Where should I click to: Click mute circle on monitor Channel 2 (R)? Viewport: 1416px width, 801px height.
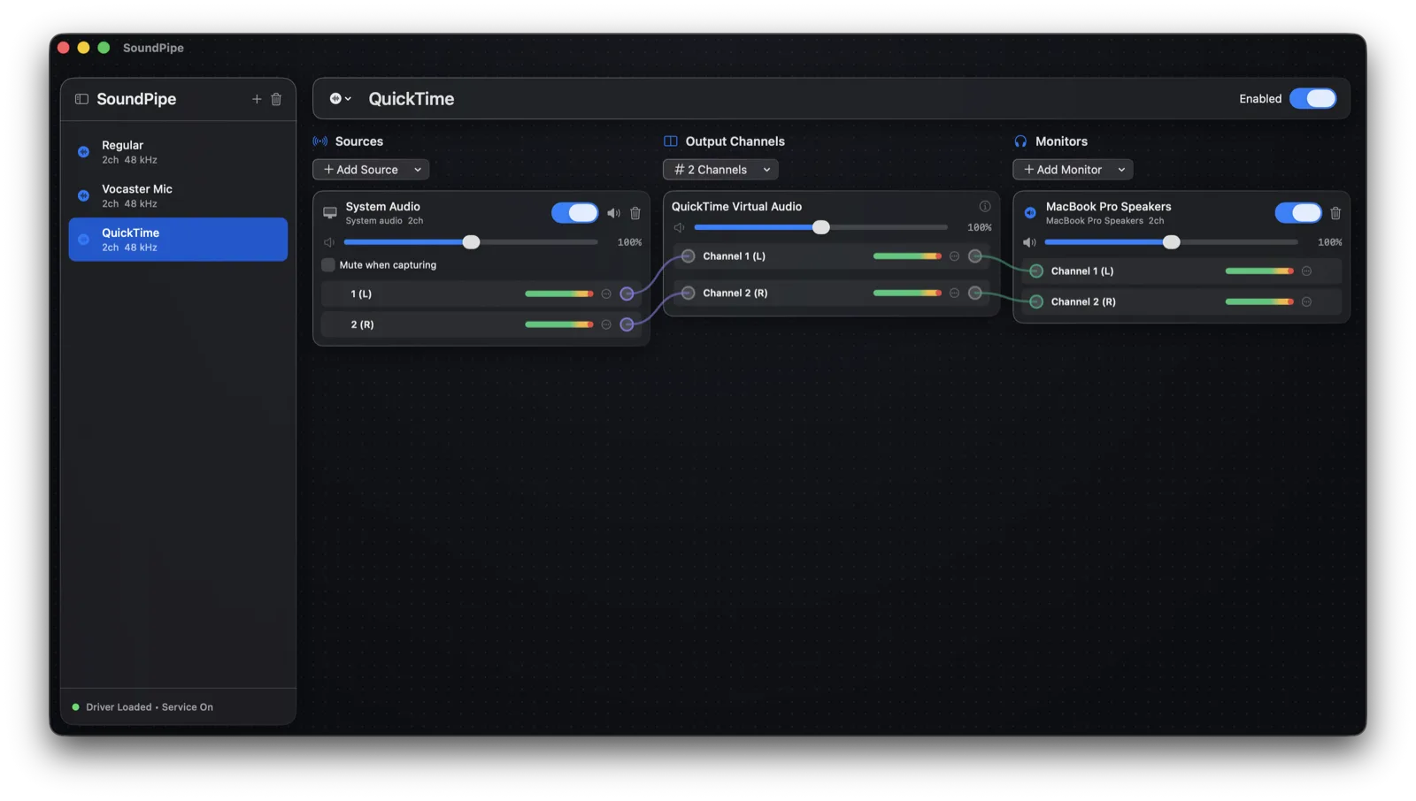tap(1306, 301)
